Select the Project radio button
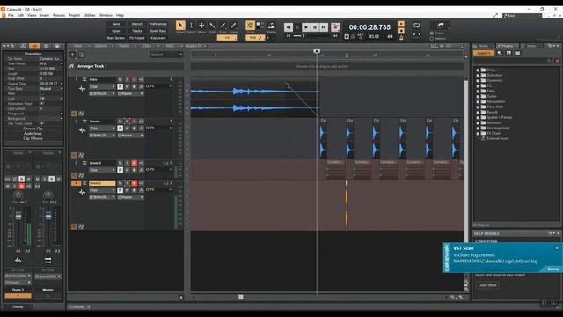This screenshot has height=317, width=563. pos(432,33)
